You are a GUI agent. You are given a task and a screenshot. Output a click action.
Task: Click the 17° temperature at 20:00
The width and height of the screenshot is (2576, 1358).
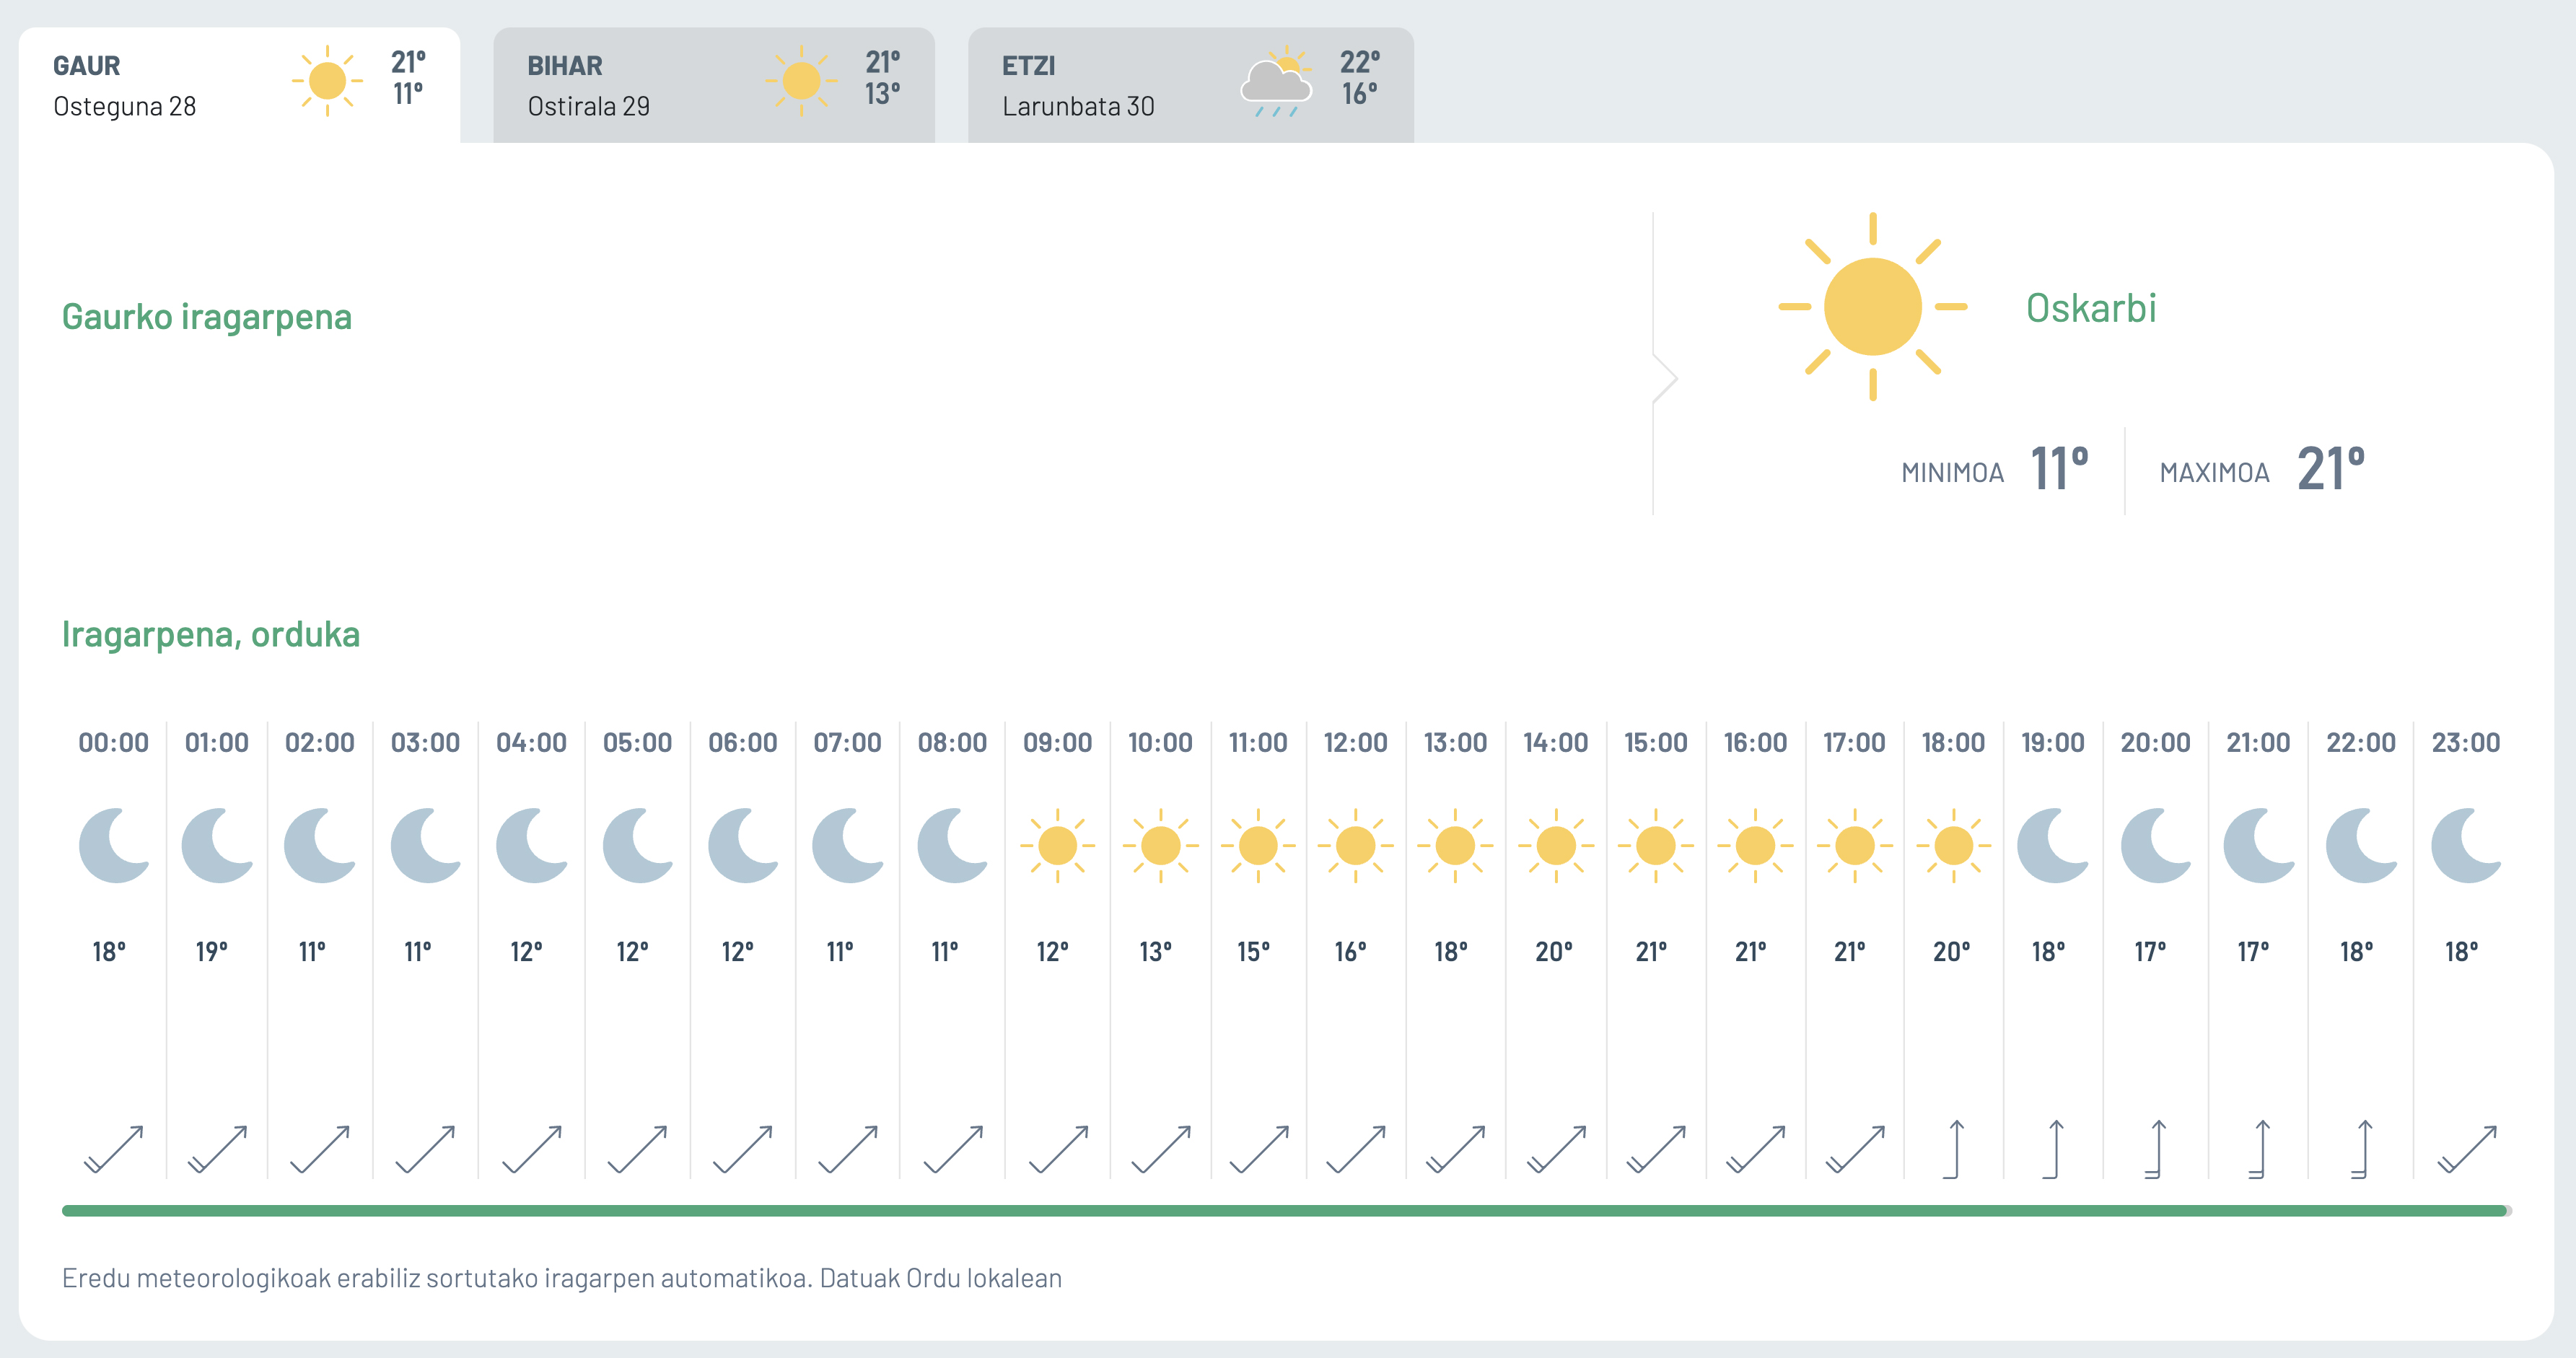point(2150,951)
